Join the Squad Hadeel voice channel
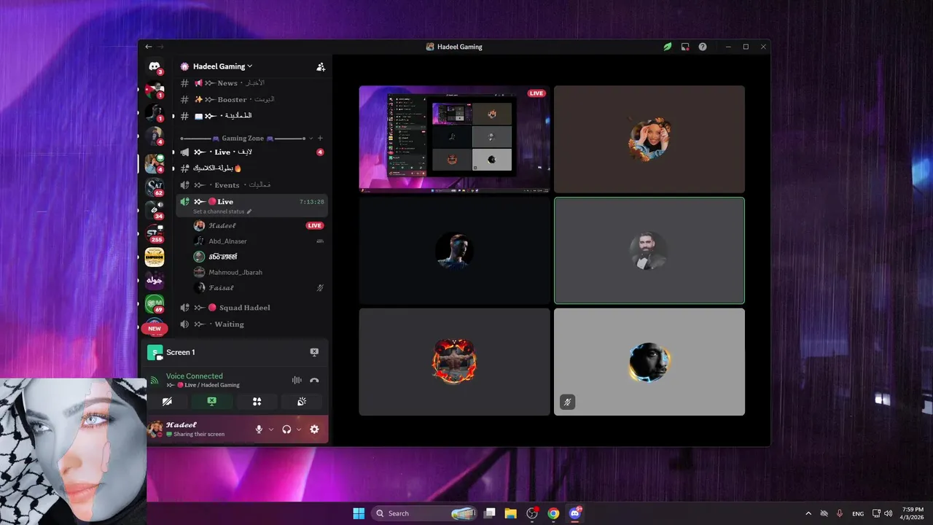This screenshot has height=525, width=933. tap(251, 308)
